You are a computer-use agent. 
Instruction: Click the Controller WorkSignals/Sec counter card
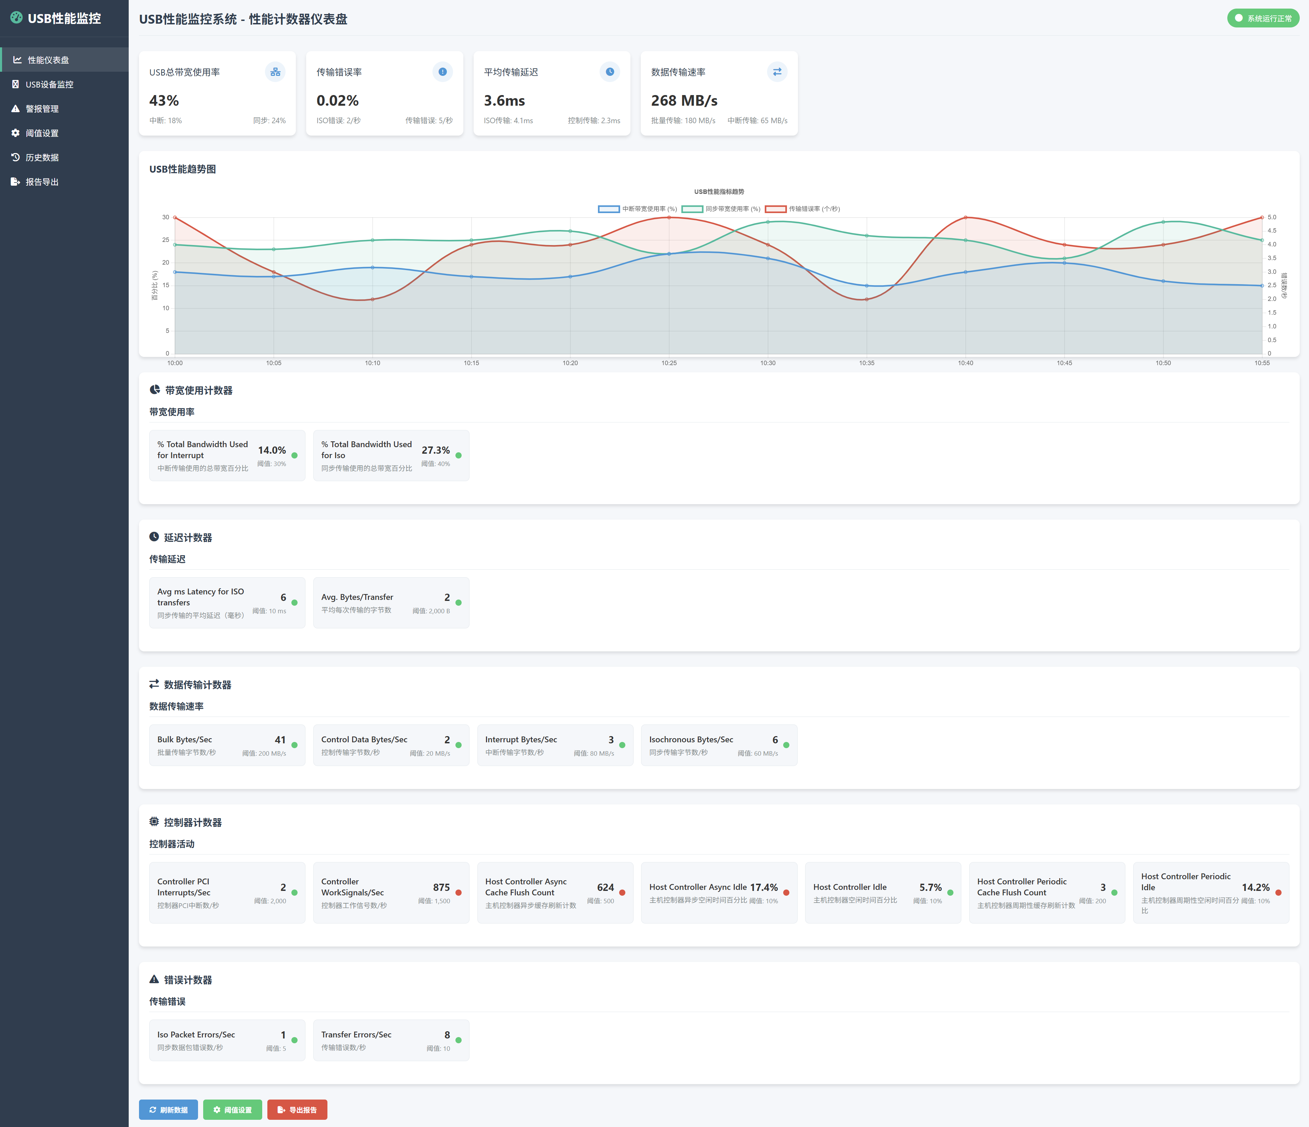[x=391, y=893]
